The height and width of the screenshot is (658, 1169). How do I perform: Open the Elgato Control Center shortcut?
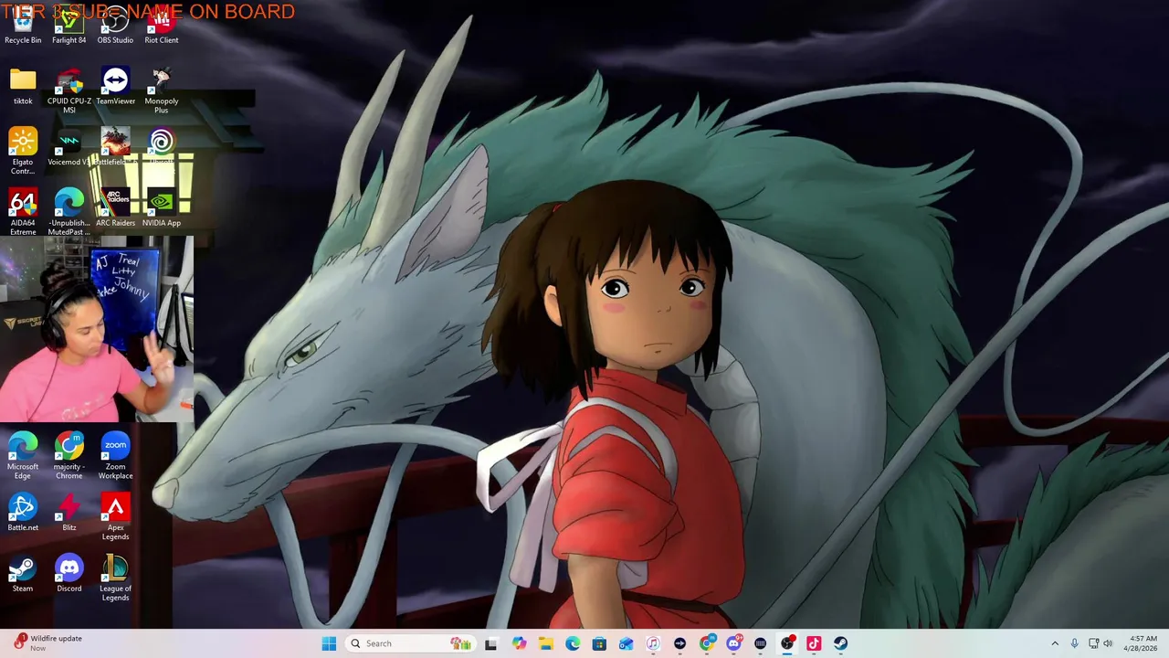[x=23, y=151]
